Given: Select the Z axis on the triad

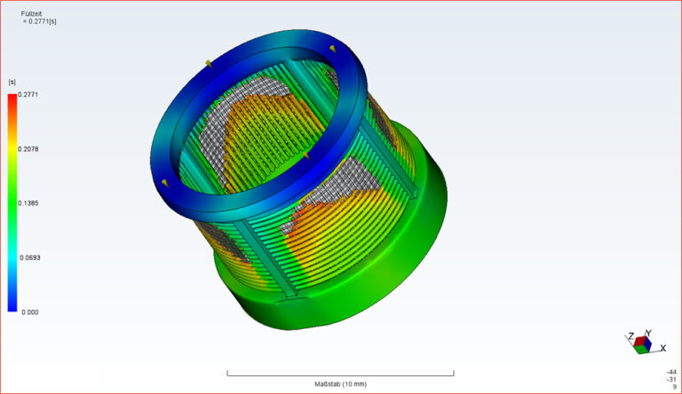Looking at the screenshot, I should pos(629,337).
